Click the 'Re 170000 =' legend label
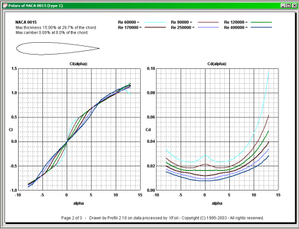Image resolution: width=299 pixels, height=229 pixels. [130, 27]
